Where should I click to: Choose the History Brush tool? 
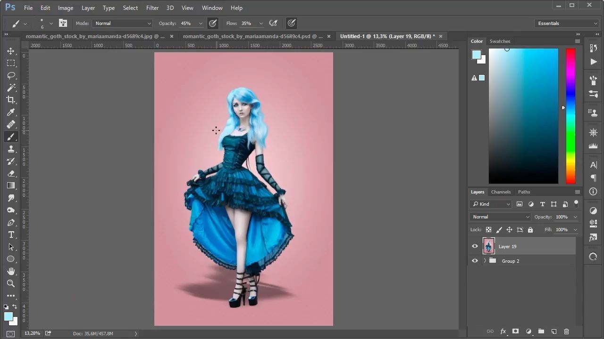[11, 161]
